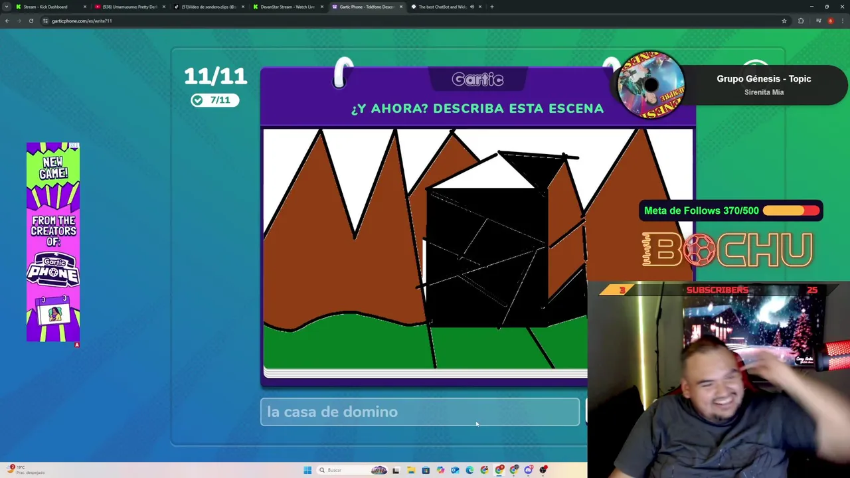Reload the Gartic Phone page
This screenshot has height=478, width=850.
click(x=31, y=21)
